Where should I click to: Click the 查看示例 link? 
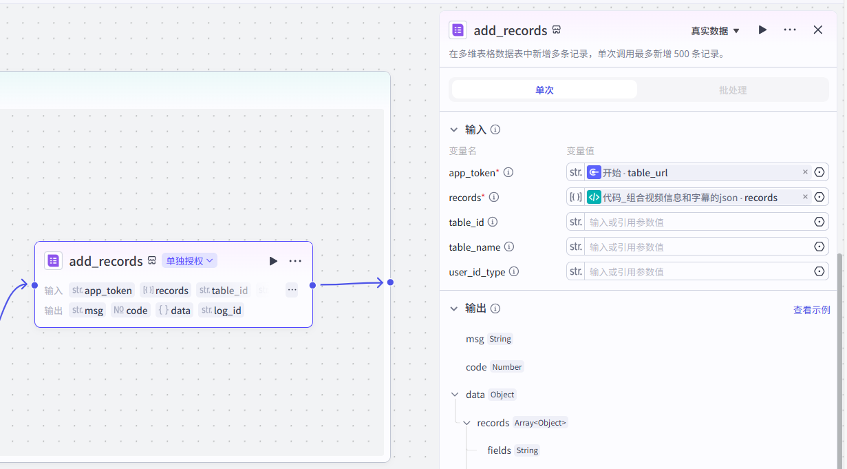(811, 310)
